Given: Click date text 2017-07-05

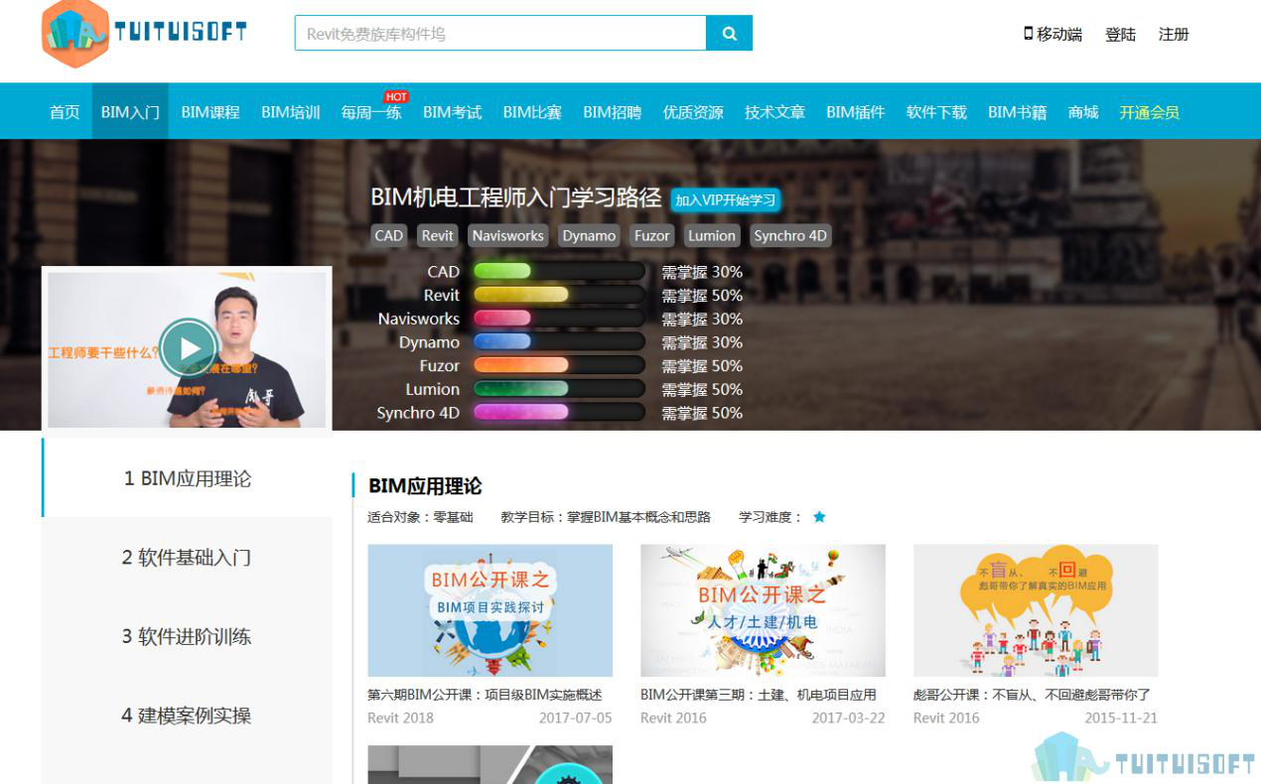Looking at the screenshot, I should tap(576, 718).
